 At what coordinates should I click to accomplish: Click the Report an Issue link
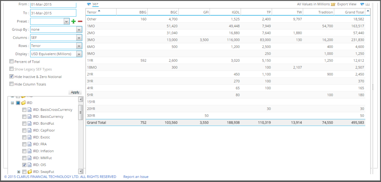[136, 177]
